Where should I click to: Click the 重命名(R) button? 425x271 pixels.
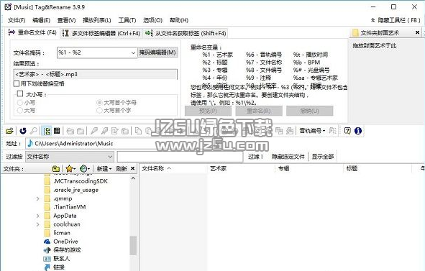(259, 111)
